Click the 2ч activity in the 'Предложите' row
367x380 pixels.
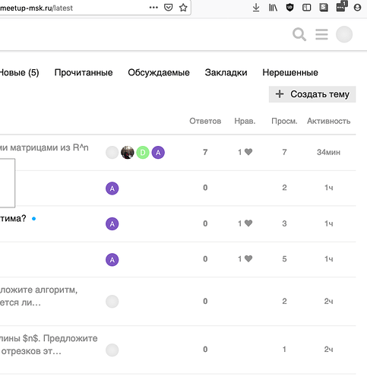click(x=328, y=350)
